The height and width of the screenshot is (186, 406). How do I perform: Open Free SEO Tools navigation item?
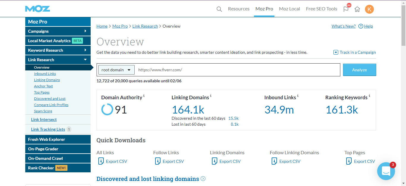(321, 9)
